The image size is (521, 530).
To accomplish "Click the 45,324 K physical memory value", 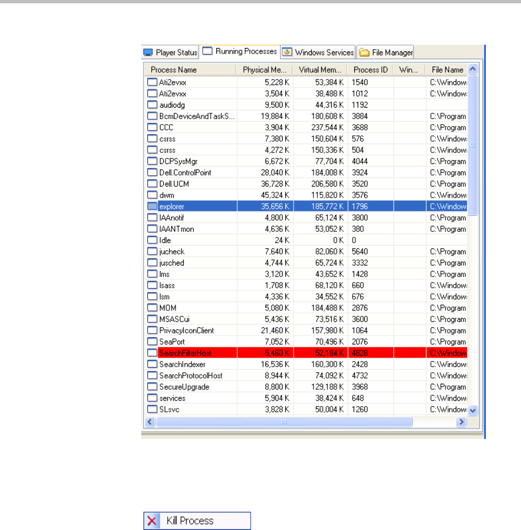I will click(275, 195).
